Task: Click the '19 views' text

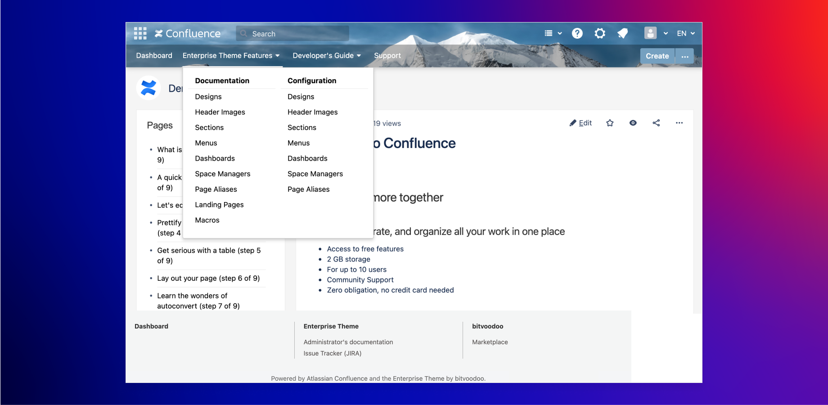Action: pyautogui.click(x=387, y=123)
